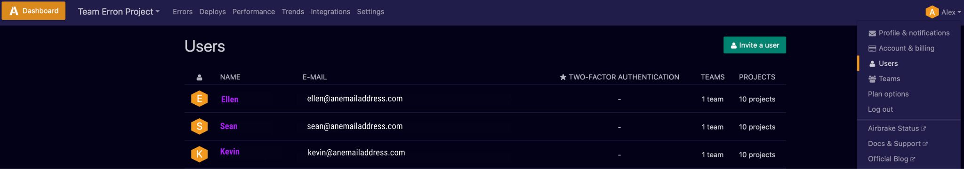
Task: Click the Airbrake logo on Dashboard button
Action: tap(14, 11)
